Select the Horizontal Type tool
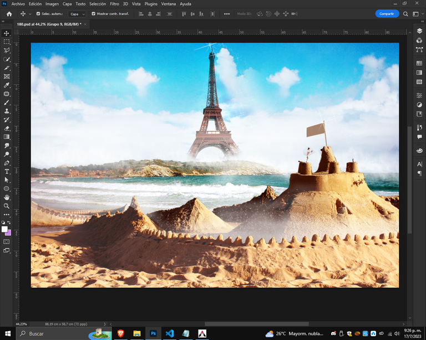Screen dimensions: 426x340 [7, 172]
